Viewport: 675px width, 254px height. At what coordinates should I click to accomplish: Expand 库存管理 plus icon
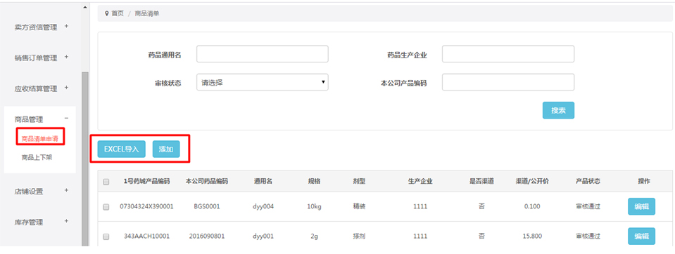[66, 221]
